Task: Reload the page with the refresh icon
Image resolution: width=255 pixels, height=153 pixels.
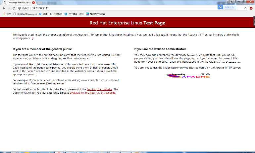Action: pos(14,8)
